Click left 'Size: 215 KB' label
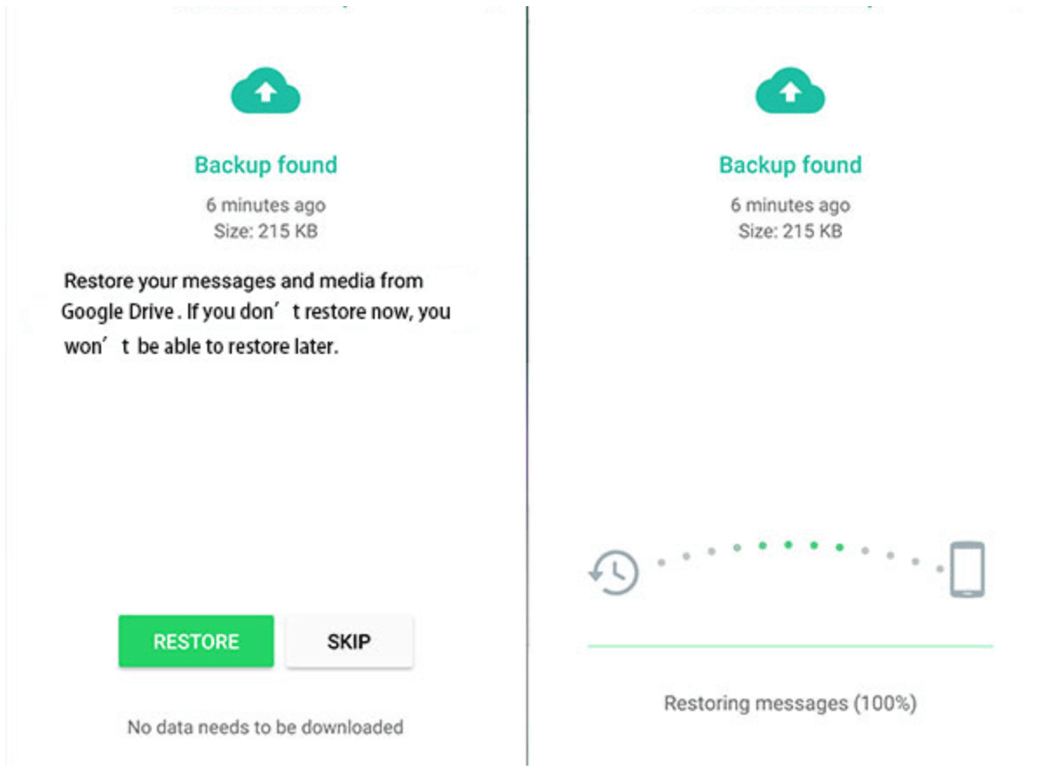This screenshot has height=777, width=1037. pos(265,231)
